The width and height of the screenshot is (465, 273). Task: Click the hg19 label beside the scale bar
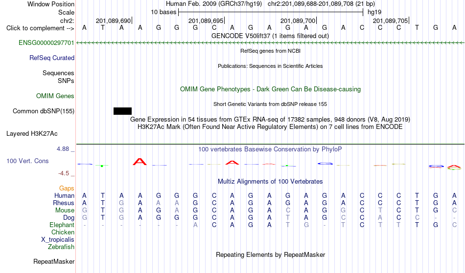[374, 12]
